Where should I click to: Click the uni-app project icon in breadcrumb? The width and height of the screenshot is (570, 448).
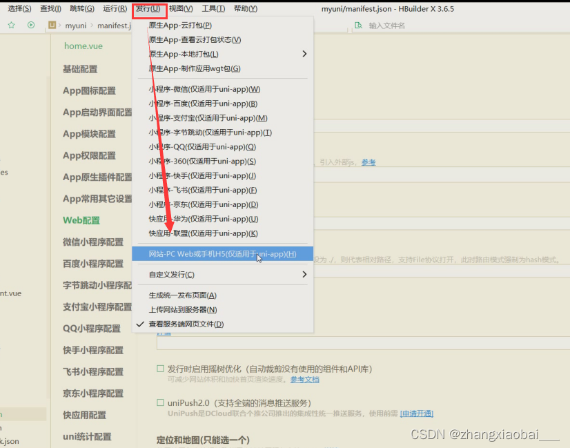(52, 25)
